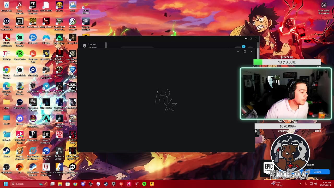This screenshot has height=188, width=334.
Task: Select the Wallpaper Engine desktop icon
Action: (x=46, y=154)
